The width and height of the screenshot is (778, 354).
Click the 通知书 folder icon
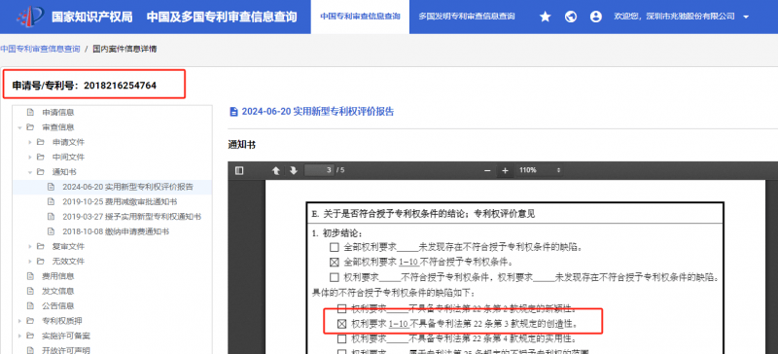coord(40,172)
